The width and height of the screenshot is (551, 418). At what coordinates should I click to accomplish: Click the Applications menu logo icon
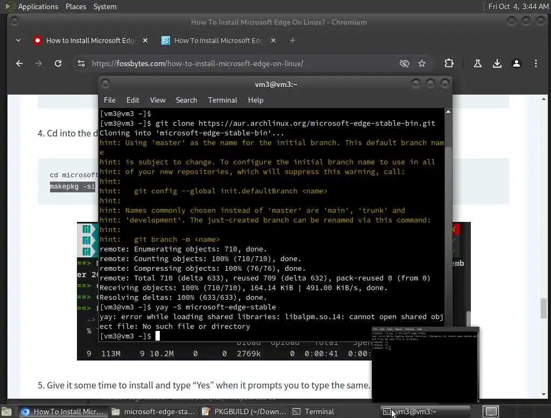coord(10,6)
